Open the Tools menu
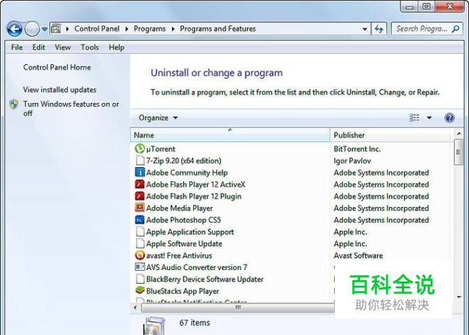Screen dimensions: 469x335 pyautogui.click(x=89, y=47)
